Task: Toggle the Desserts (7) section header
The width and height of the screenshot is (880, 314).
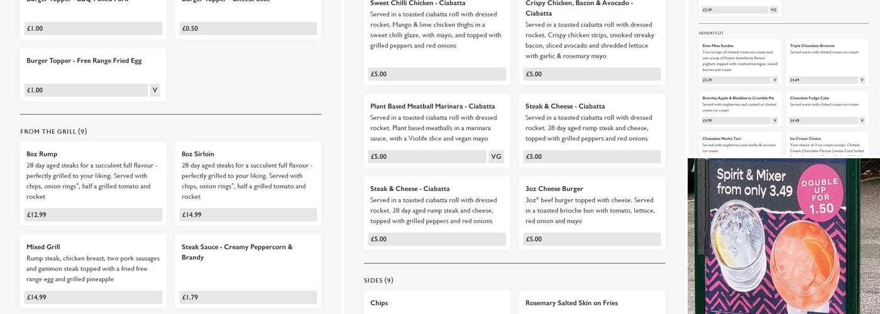Action: [x=711, y=33]
